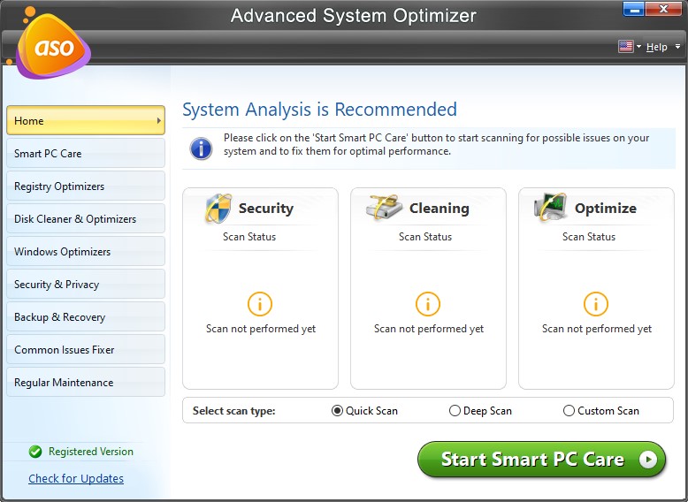688x502 pixels.
Task: Expand the Help menu dropdown arrow
Action: click(678, 47)
